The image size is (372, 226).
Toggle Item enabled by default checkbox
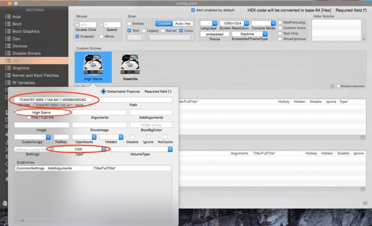[x=193, y=10]
